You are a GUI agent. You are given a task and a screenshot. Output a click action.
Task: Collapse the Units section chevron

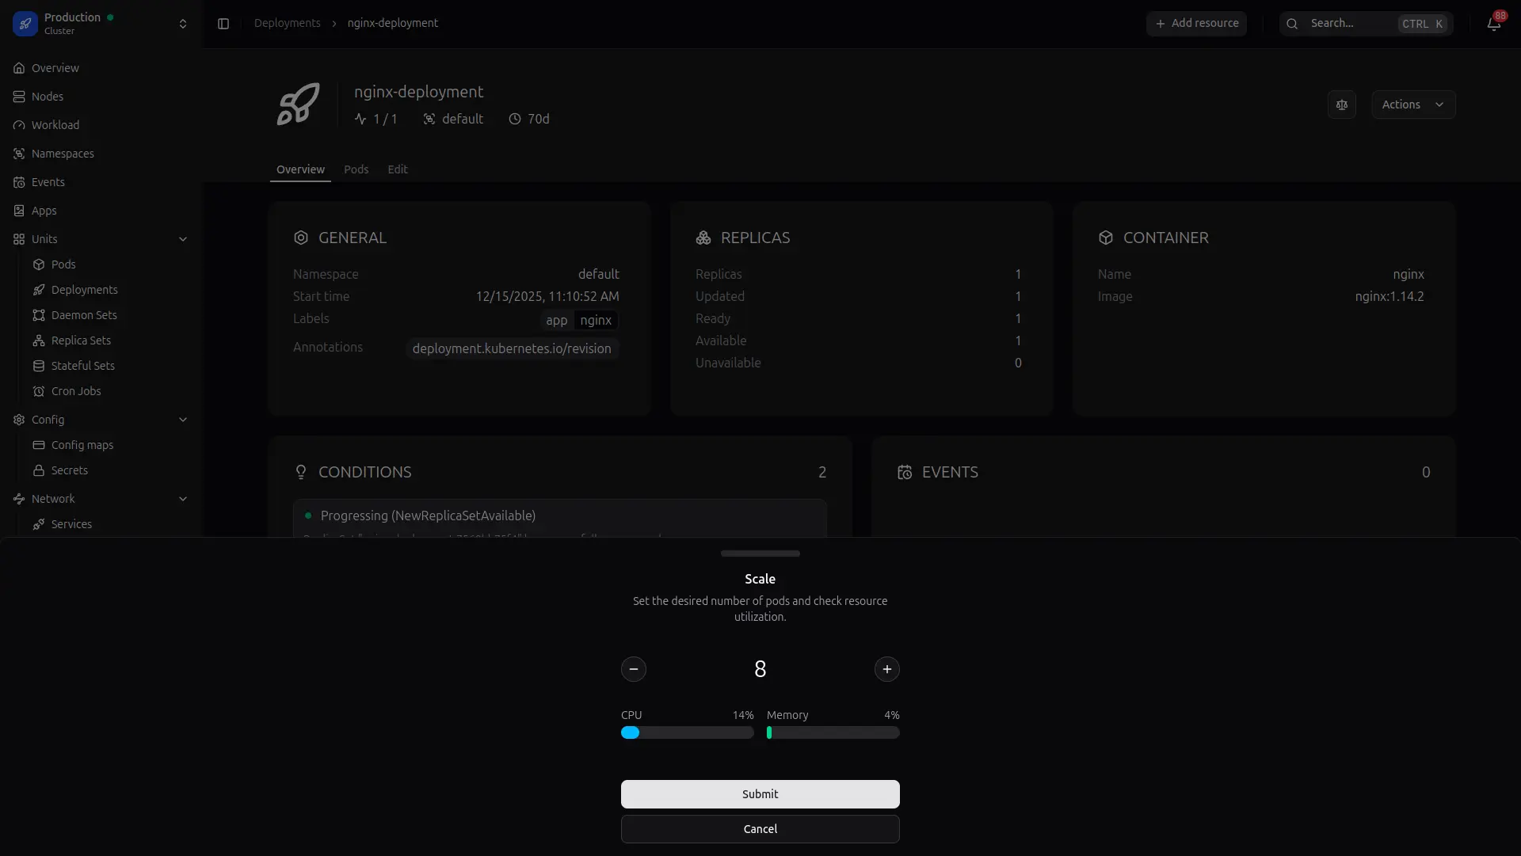tap(183, 239)
